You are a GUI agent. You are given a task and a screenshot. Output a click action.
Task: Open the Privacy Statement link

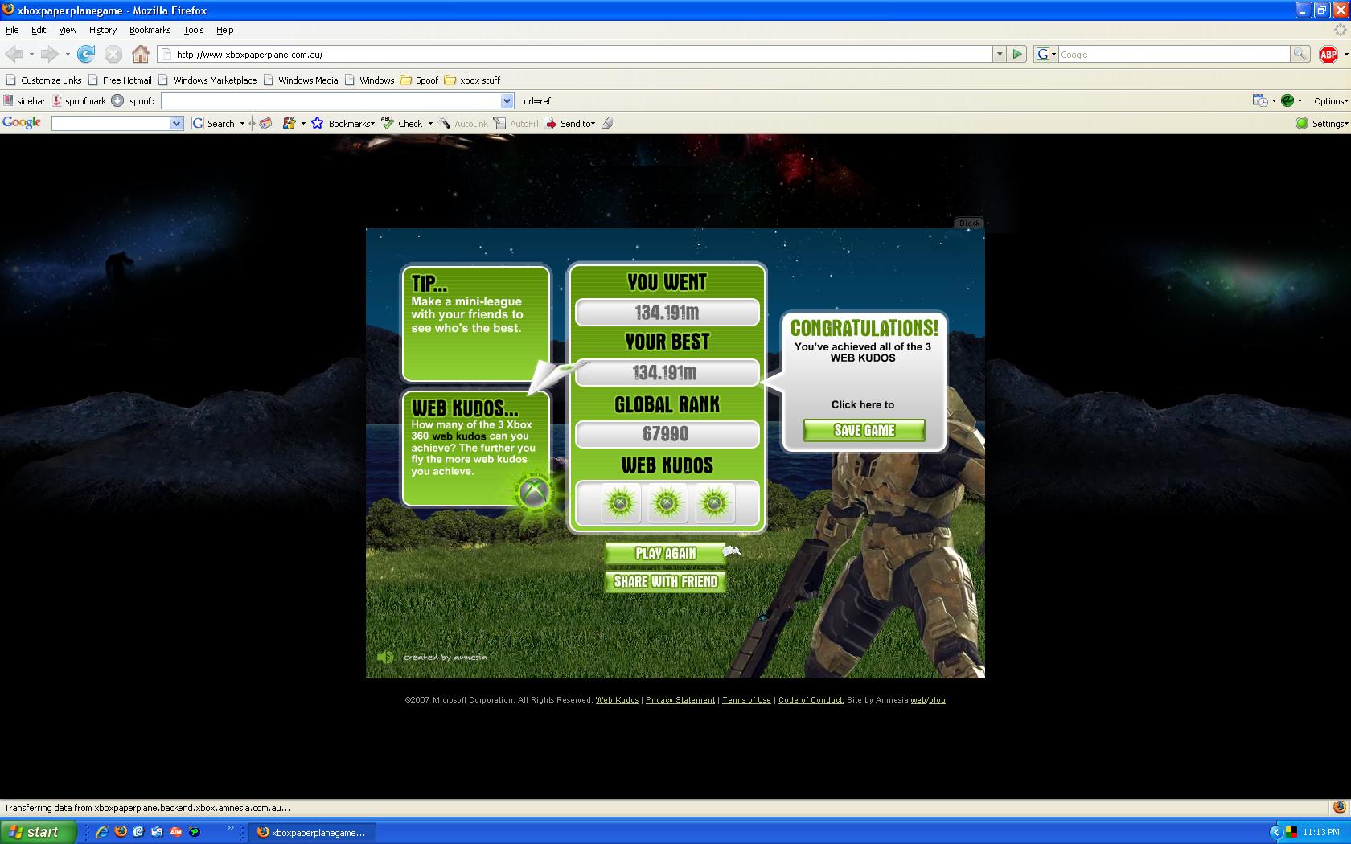680,700
